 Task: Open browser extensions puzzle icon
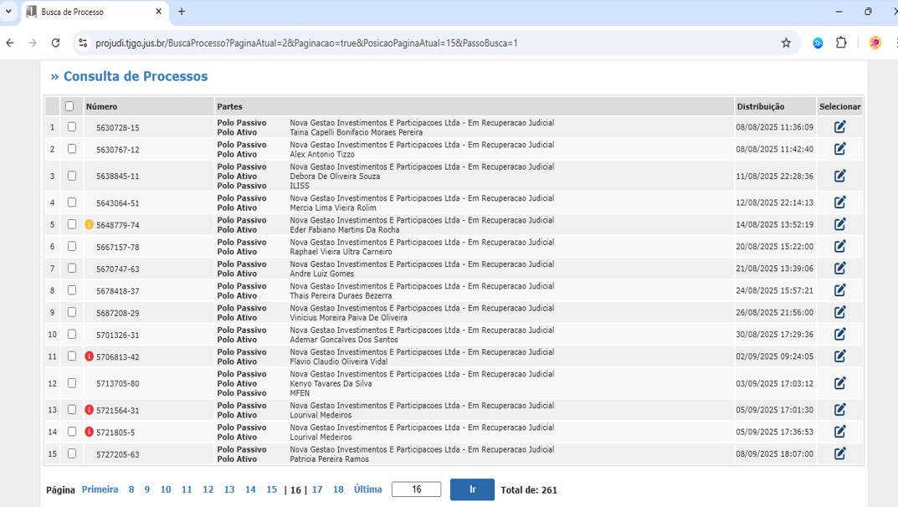click(841, 43)
